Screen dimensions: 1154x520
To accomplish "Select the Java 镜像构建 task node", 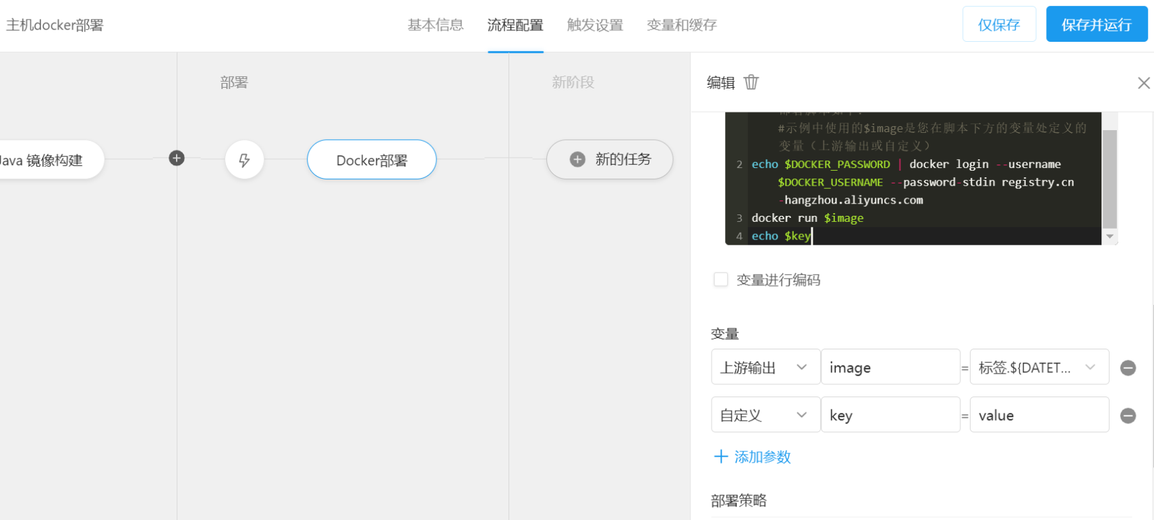I will 51,160.
